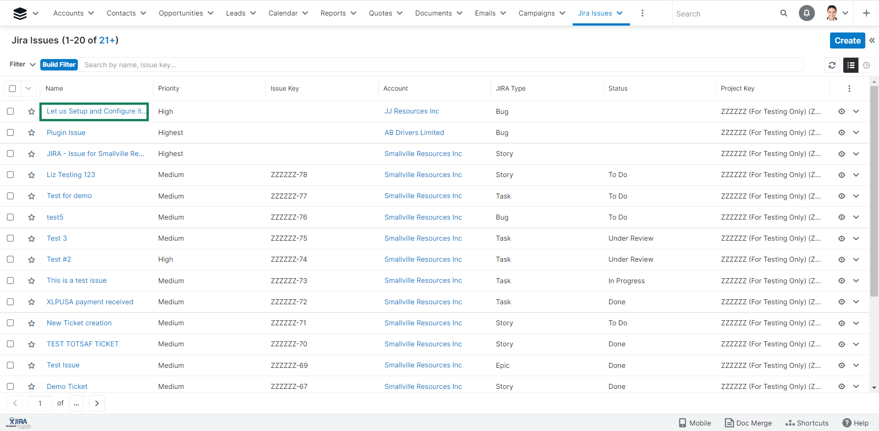Viewport: 879px width, 431px height.
Task: Tick the select all checkbox in header
Action: tap(12, 88)
